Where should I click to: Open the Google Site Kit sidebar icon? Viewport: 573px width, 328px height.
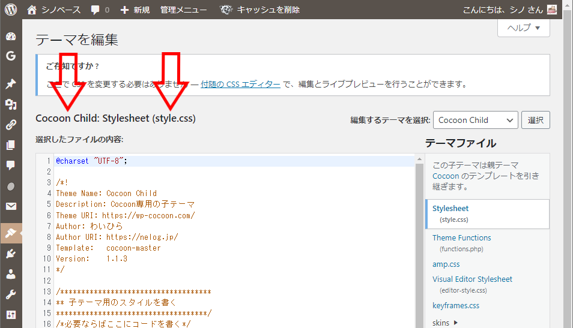pos(11,56)
